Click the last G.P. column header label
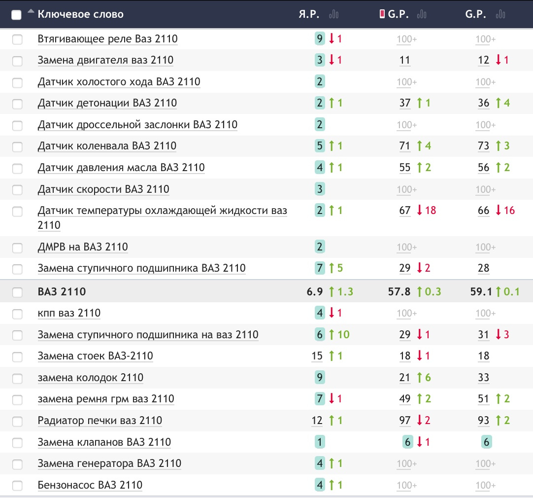 pyautogui.click(x=475, y=14)
